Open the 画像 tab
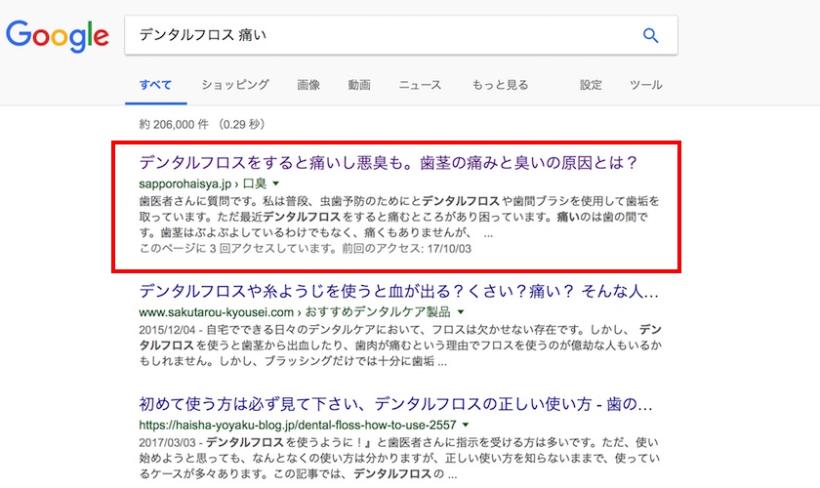Screen dimensions: 820x488 click(308, 85)
